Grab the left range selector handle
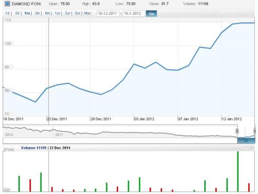The image size is (258, 194). 237,131
